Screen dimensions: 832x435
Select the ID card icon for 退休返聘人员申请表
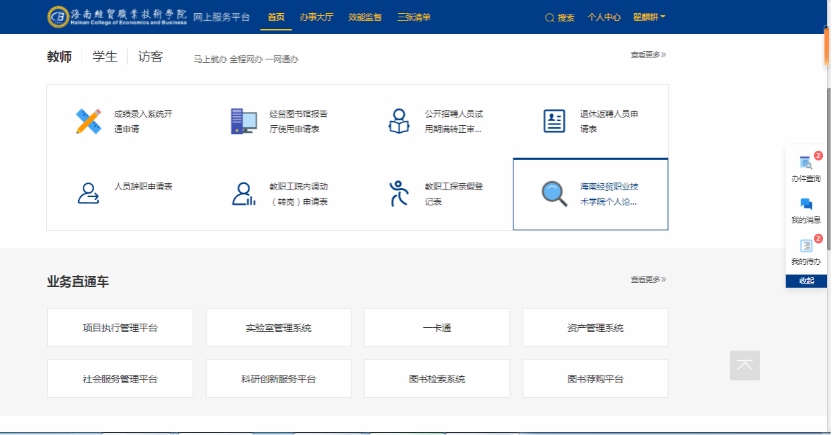pyautogui.click(x=554, y=121)
